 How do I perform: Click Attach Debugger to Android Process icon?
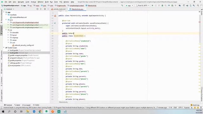(172, 6)
